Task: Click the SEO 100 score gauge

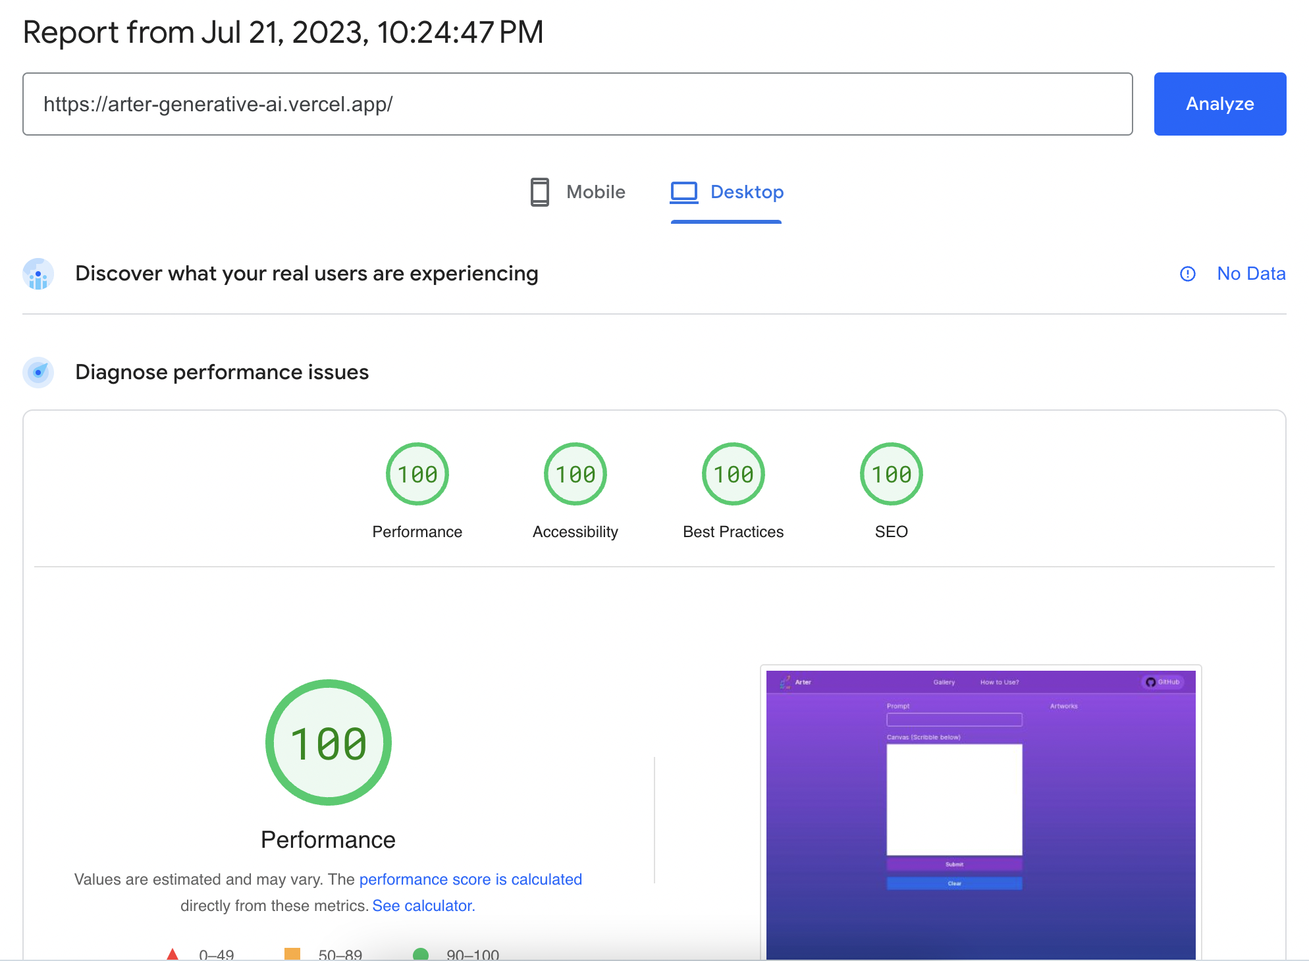Action: click(891, 474)
